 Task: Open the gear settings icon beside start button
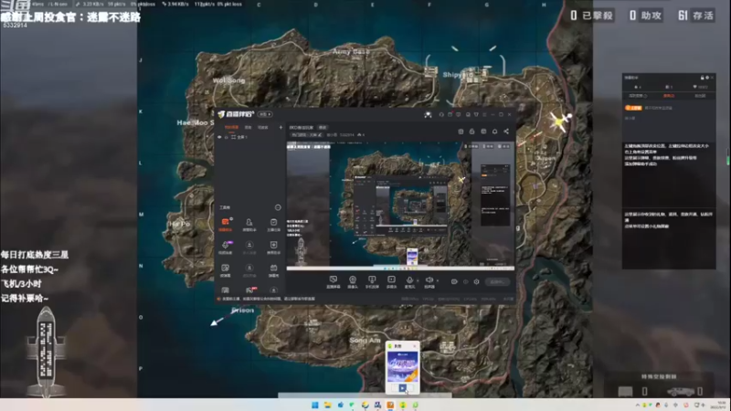coord(476,281)
